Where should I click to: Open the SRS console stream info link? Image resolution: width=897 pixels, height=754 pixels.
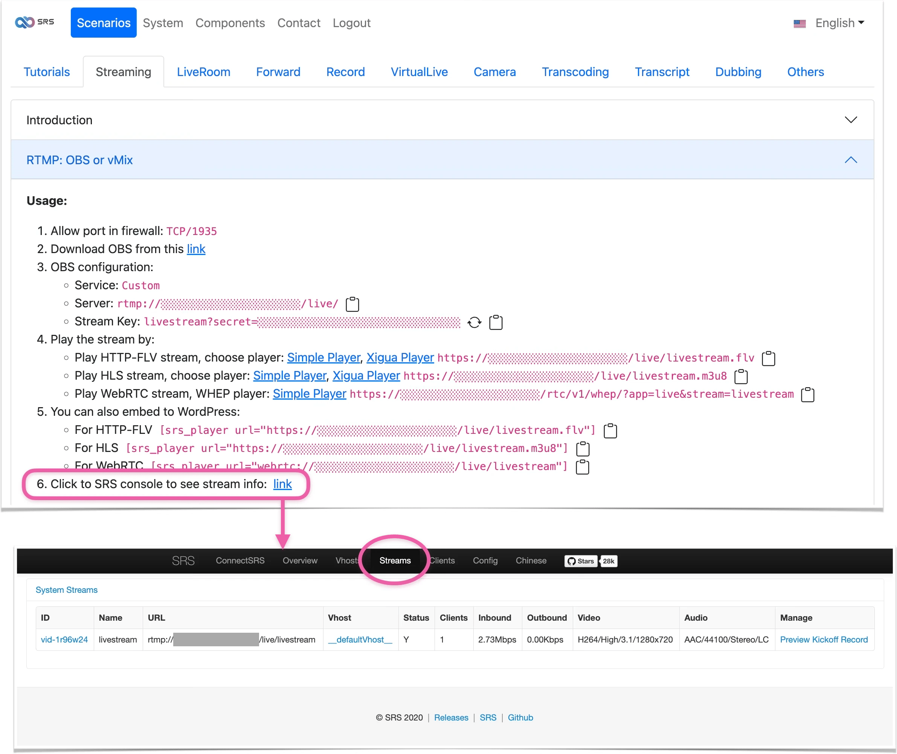pos(282,484)
